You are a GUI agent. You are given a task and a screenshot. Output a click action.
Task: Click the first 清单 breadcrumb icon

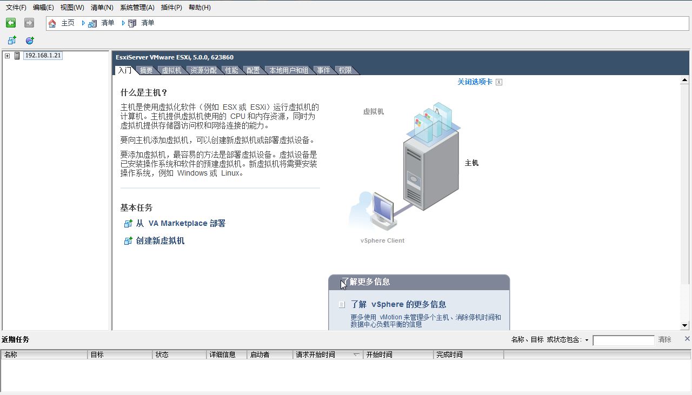coord(92,23)
